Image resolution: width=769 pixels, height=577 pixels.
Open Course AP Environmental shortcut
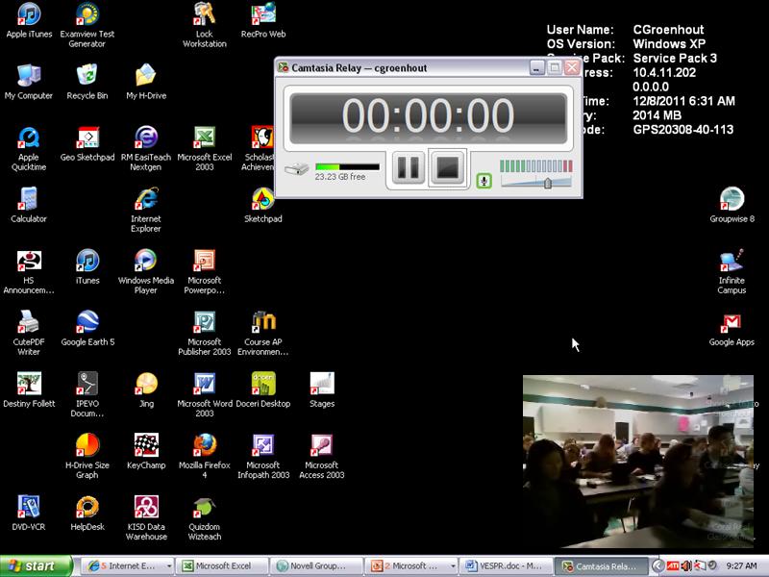pos(262,333)
